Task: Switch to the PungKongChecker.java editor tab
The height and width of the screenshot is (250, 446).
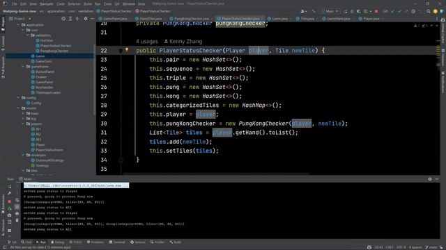Action: click(x=191, y=19)
